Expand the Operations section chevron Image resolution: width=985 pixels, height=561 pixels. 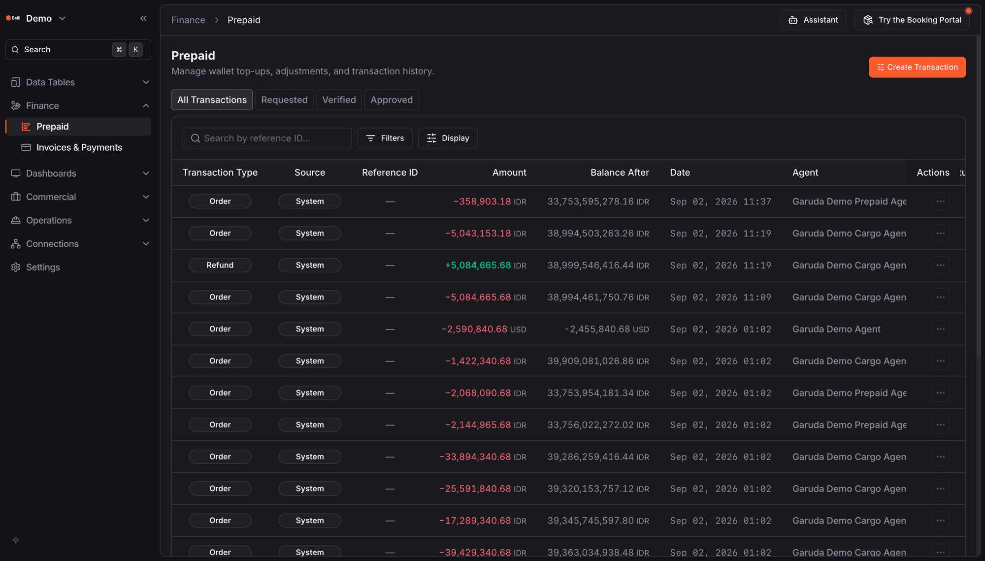[146, 220]
